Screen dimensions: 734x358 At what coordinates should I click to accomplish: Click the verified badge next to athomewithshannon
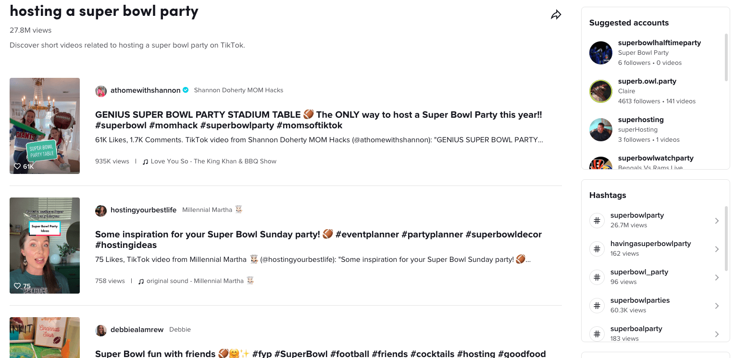[x=185, y=90]
